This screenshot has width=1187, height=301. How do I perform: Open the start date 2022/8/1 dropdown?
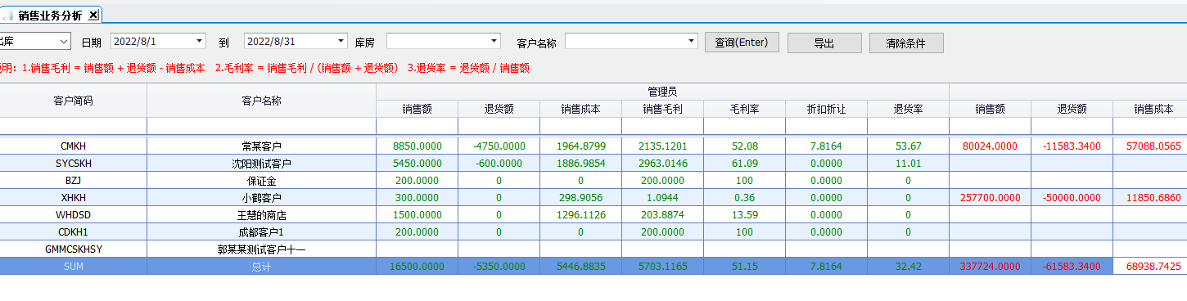(200, 41)
